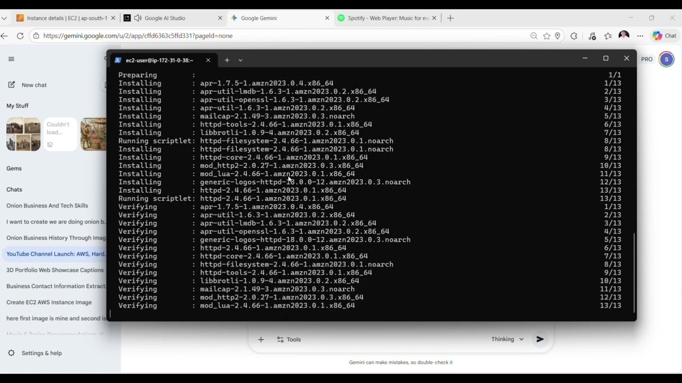Click the New chat pencil icon
Viewport: 682px width, 383px height.
(x=11, y=85)
